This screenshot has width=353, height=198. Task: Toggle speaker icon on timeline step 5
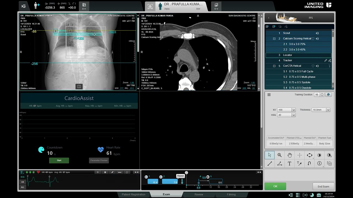(x=208, y=177)
